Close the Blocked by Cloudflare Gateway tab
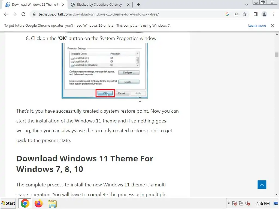This screenshot has height=209, width=279. coord(128,5)
